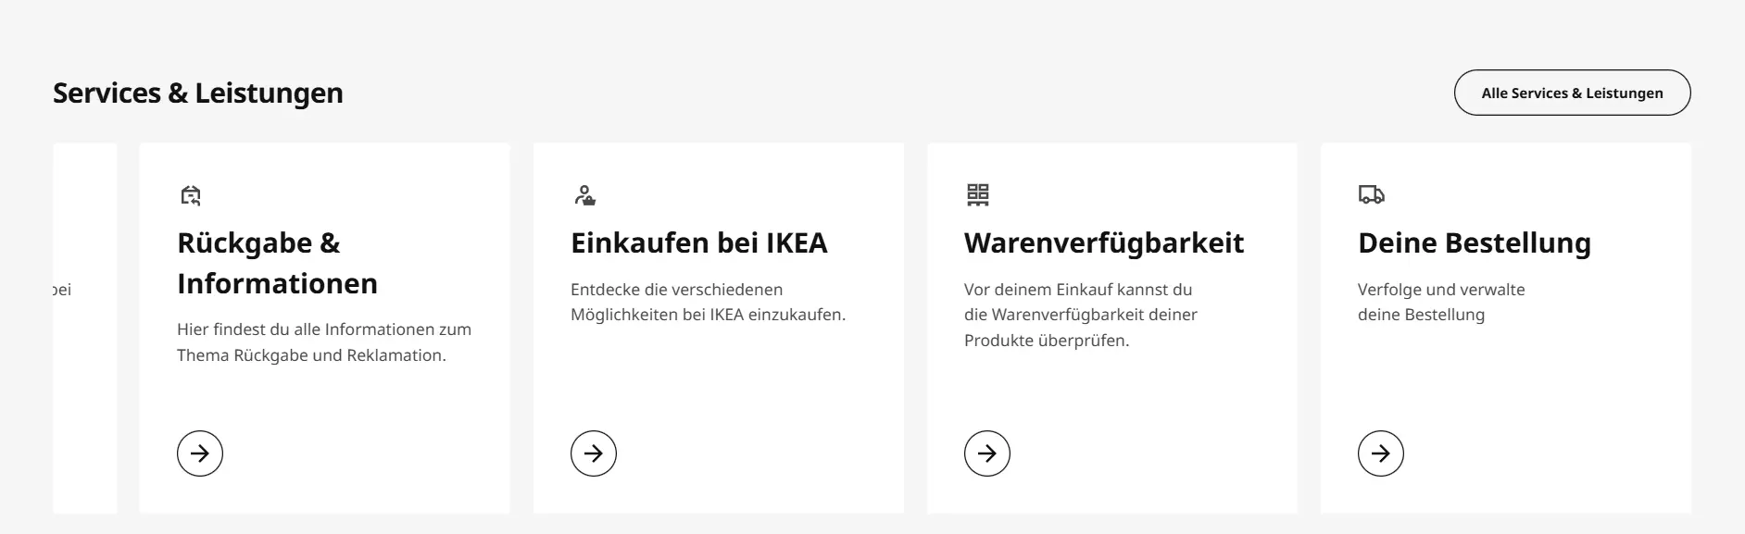Select the Rückgabe & Informationen card title

tap(277, 263)
